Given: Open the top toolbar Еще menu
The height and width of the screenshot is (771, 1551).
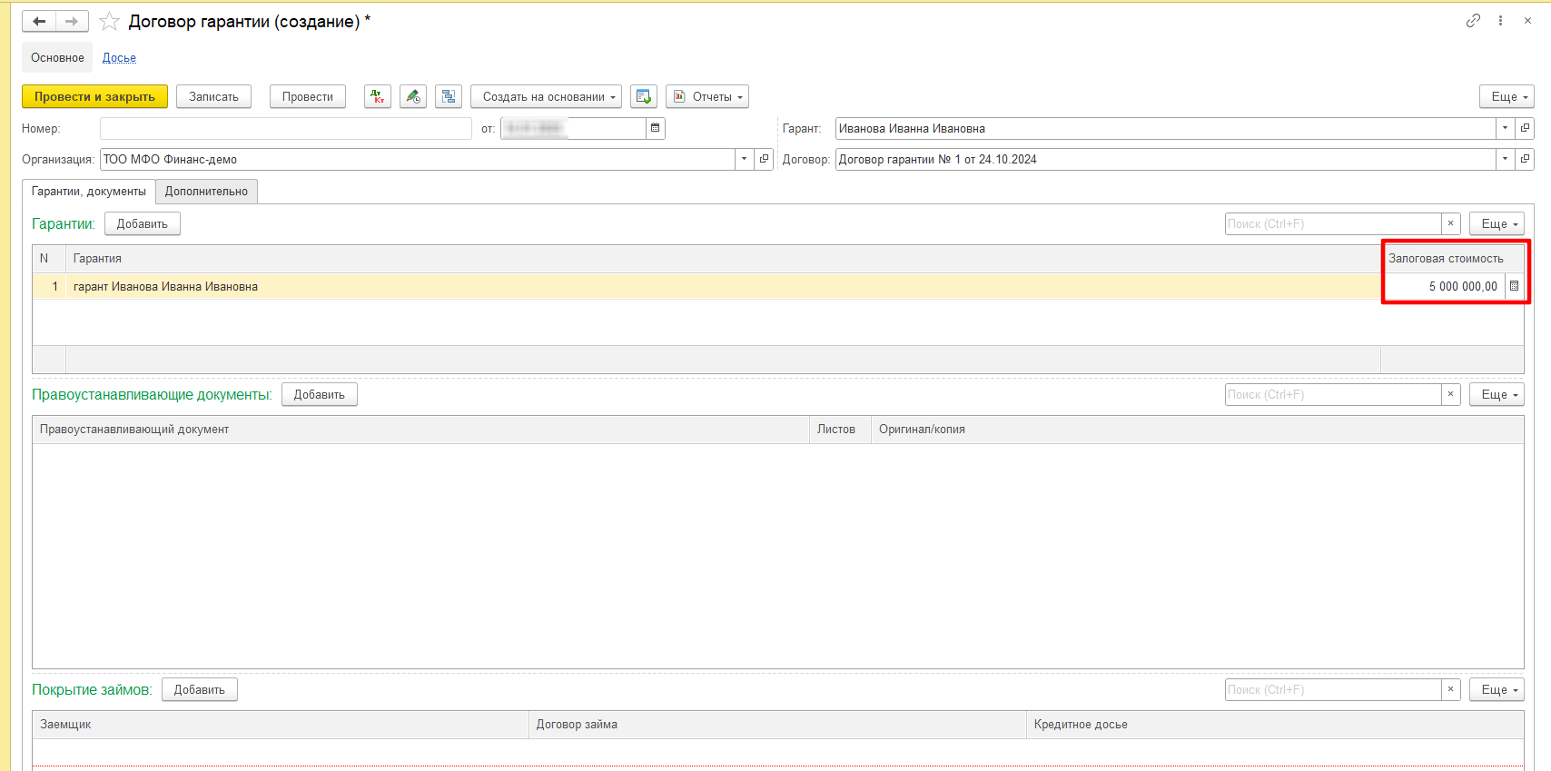Looking at the screenshot, I should 1507,96.
